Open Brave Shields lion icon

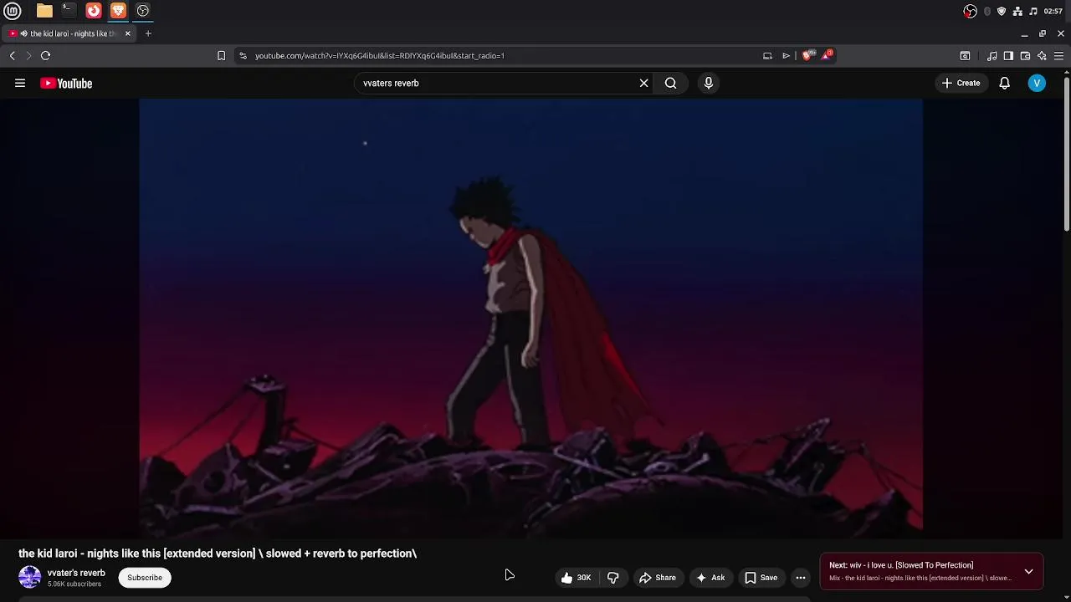pyautogui.click(x=807, y=55)
